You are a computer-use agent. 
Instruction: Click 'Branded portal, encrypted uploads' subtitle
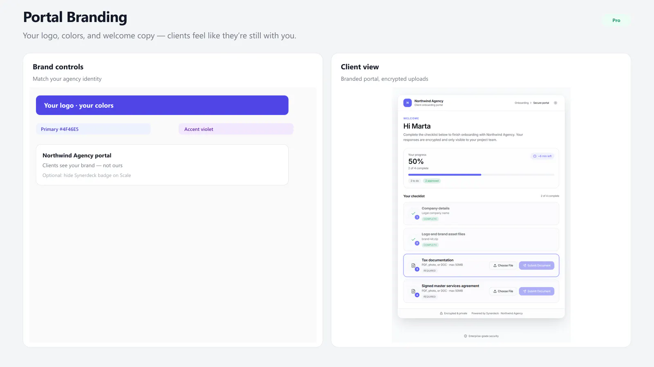click(x=385, y=79)
